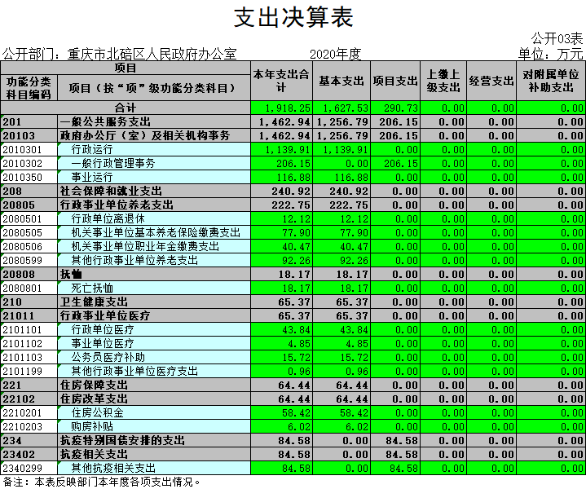Click the 其他抗疫相关支出 item cell
Image resolution: width=586 pixels, height=489 pixels.
pos(154,468)
